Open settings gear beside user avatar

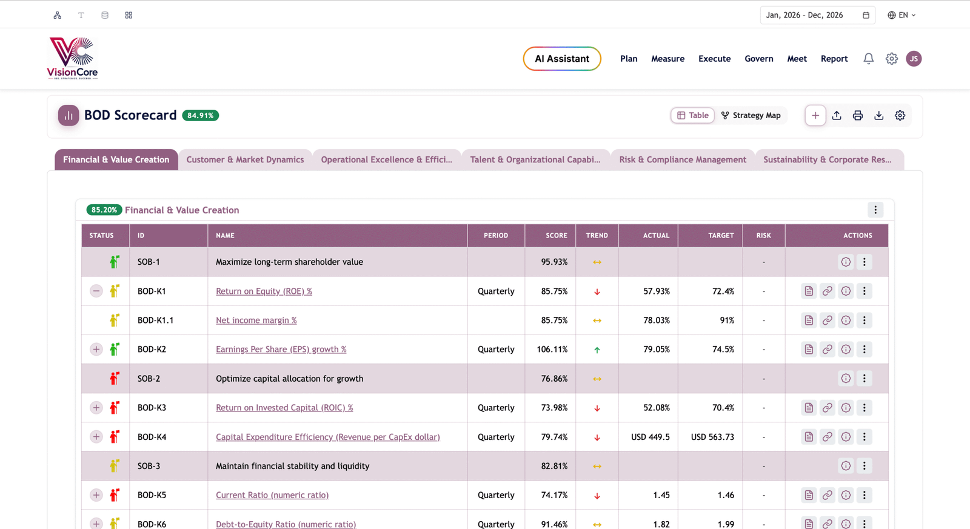(x=891, y=59)
